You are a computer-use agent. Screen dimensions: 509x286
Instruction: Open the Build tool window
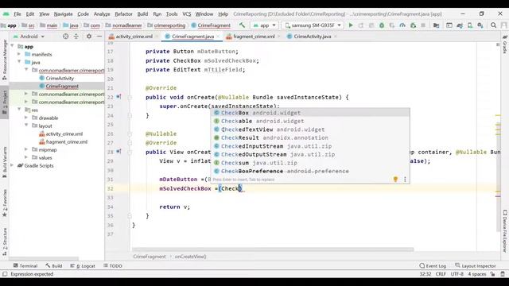[54, 266]
